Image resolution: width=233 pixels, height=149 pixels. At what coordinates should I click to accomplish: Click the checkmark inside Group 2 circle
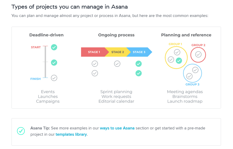[198, 55]
